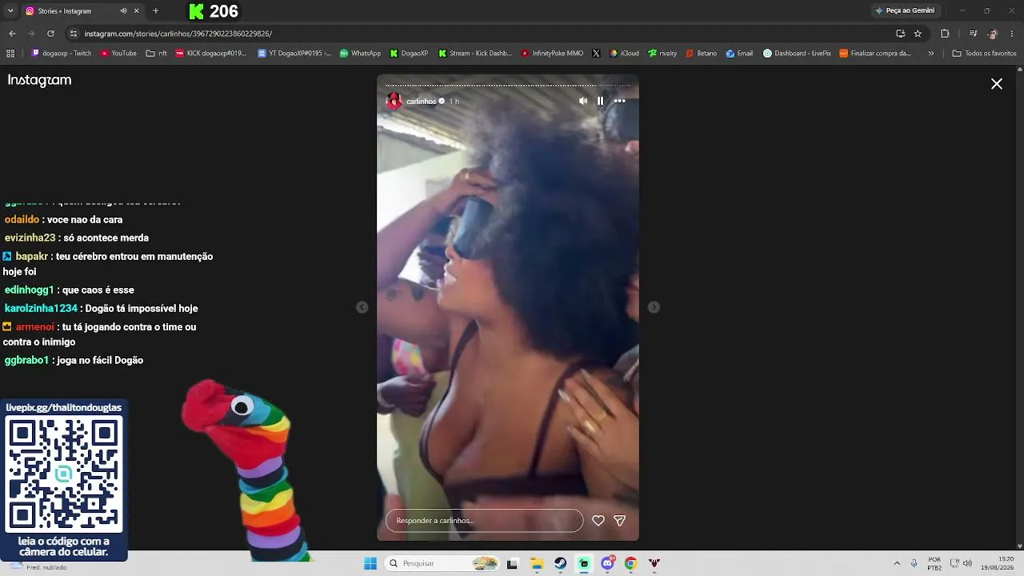
Task: Open the 'rivalry' bookmark
Action: pos(662,54)
